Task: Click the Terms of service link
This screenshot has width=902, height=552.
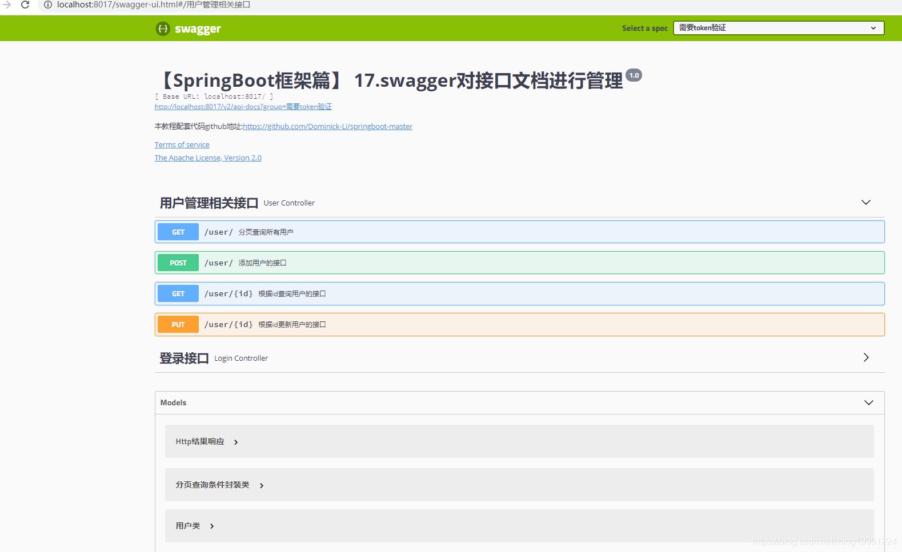Action: point(182,145)
